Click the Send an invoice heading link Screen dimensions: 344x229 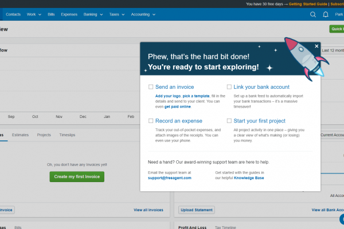point(175,87)
